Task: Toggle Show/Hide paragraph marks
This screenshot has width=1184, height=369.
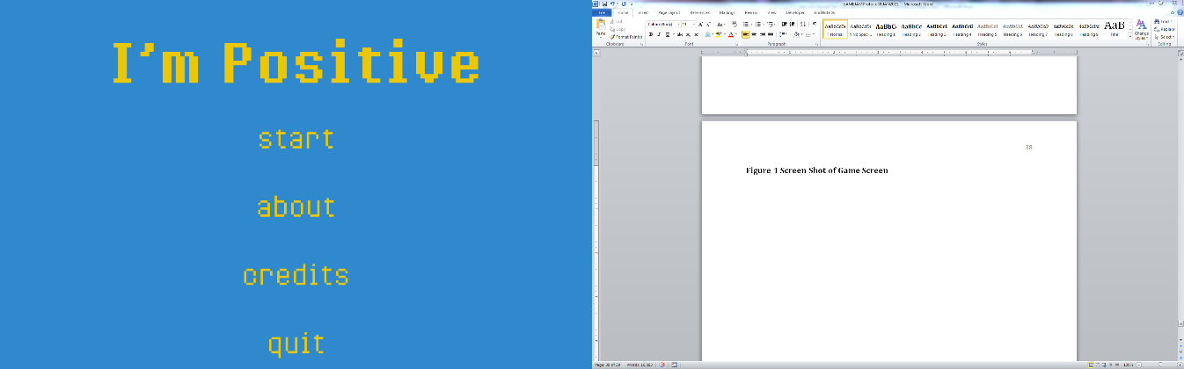Action: pyautogui.click(x=815, y=25)
